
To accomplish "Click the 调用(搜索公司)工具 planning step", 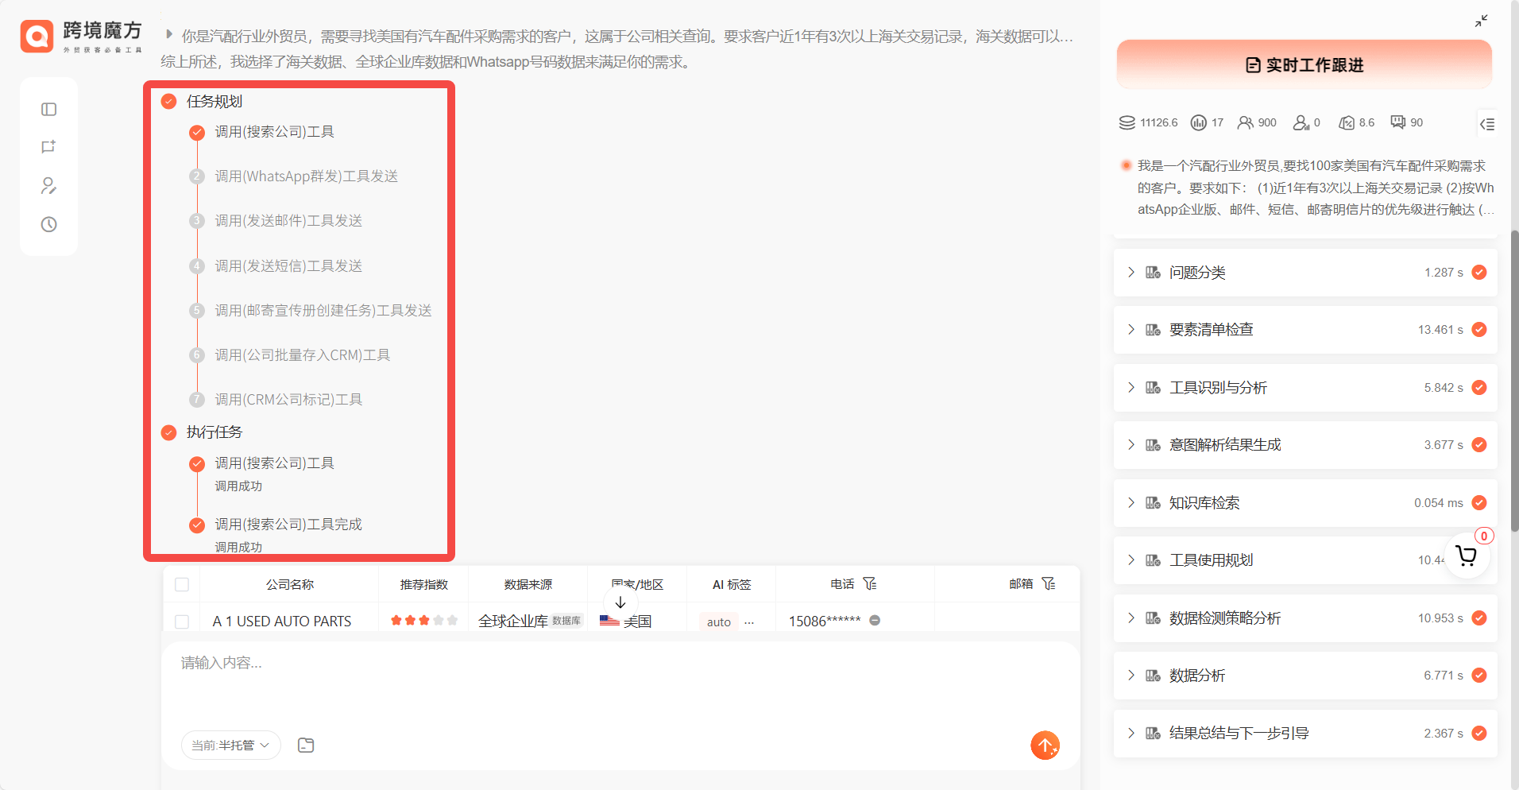I will click(274, 132).
